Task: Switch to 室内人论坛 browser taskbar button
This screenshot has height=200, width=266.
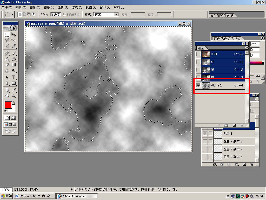Action: tap(35, 196)
